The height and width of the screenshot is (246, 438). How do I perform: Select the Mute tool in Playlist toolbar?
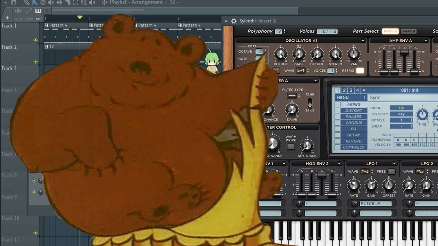pos(51,2)
